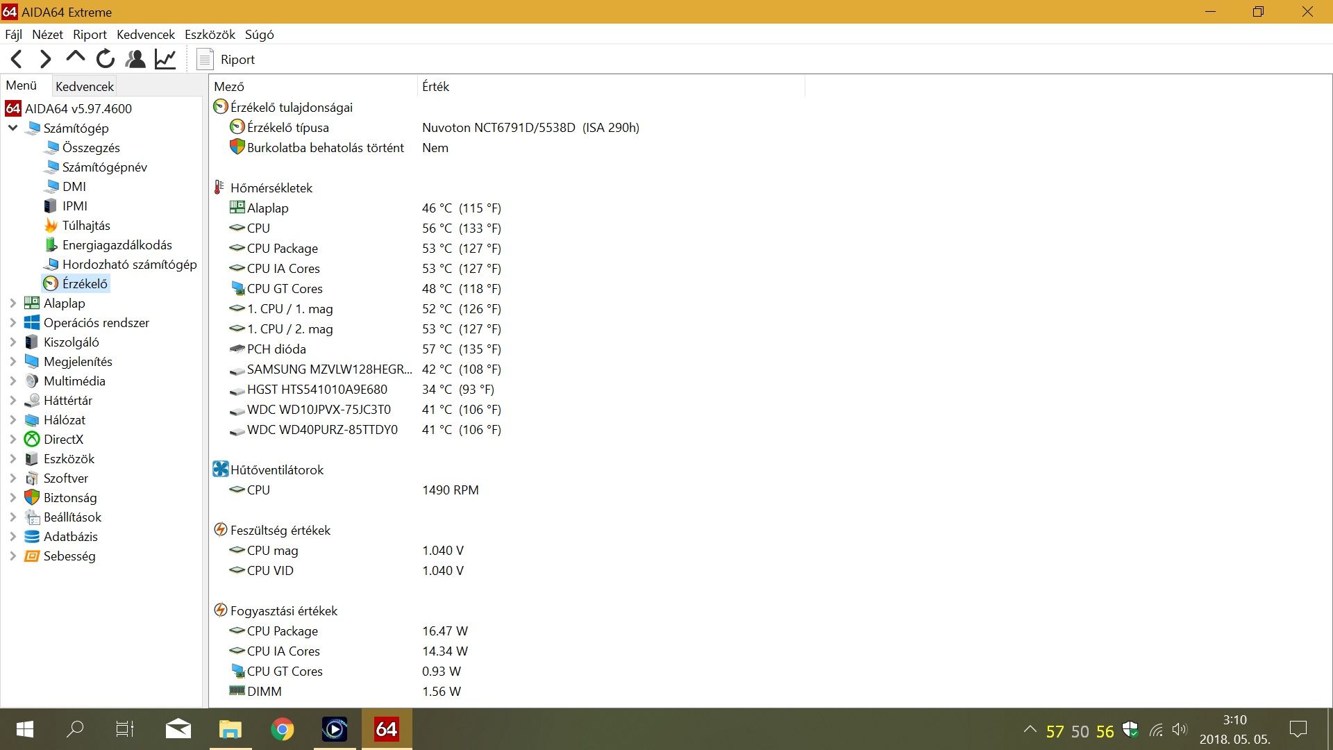1333x750 pixels.
Task: Go up one level with the up arrow icon
Action: (75, 58)
